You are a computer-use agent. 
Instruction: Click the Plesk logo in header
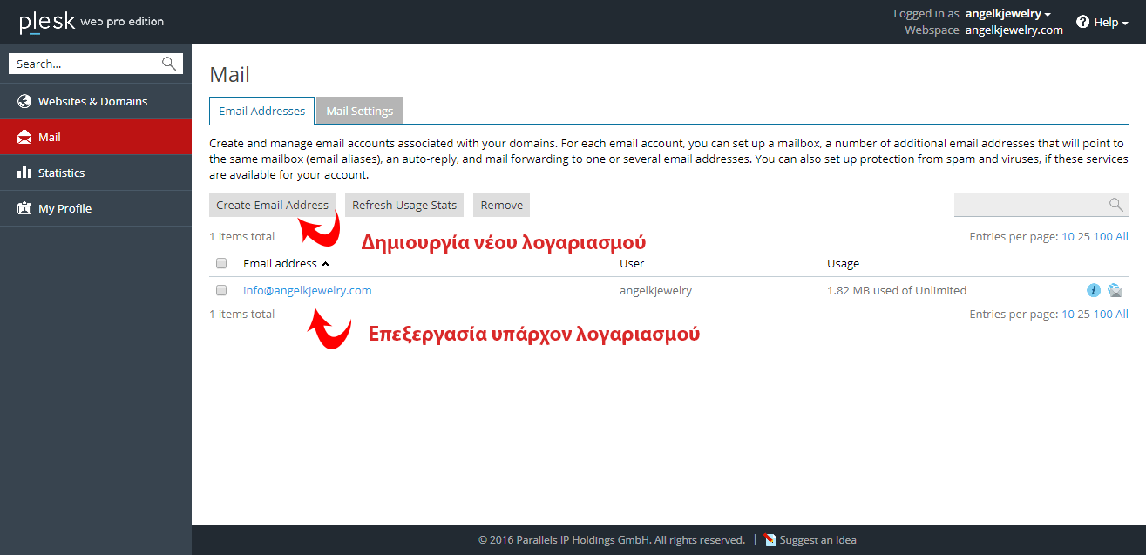pos(47,22)
